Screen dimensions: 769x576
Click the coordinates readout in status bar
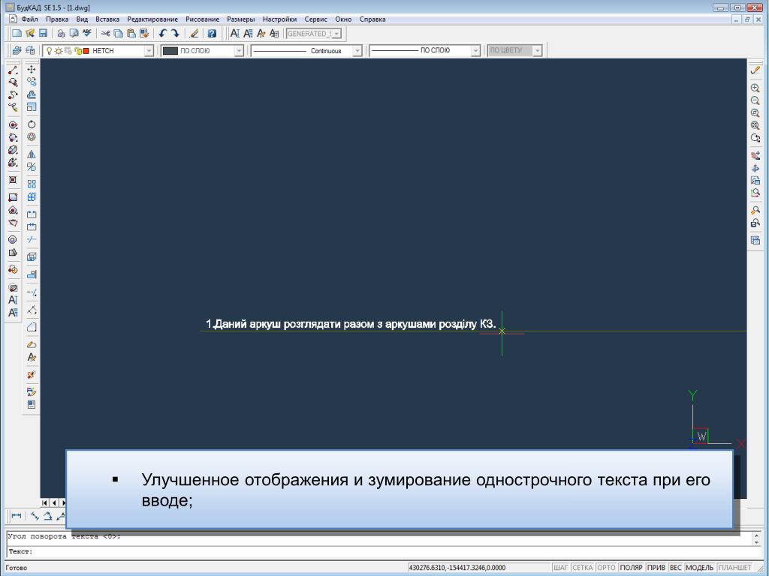point(457,567)
